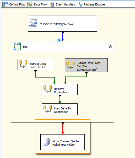Select green connector from Remove Duplicates to Load Data
Screen dimensions: 135x158
pos(60,99)
